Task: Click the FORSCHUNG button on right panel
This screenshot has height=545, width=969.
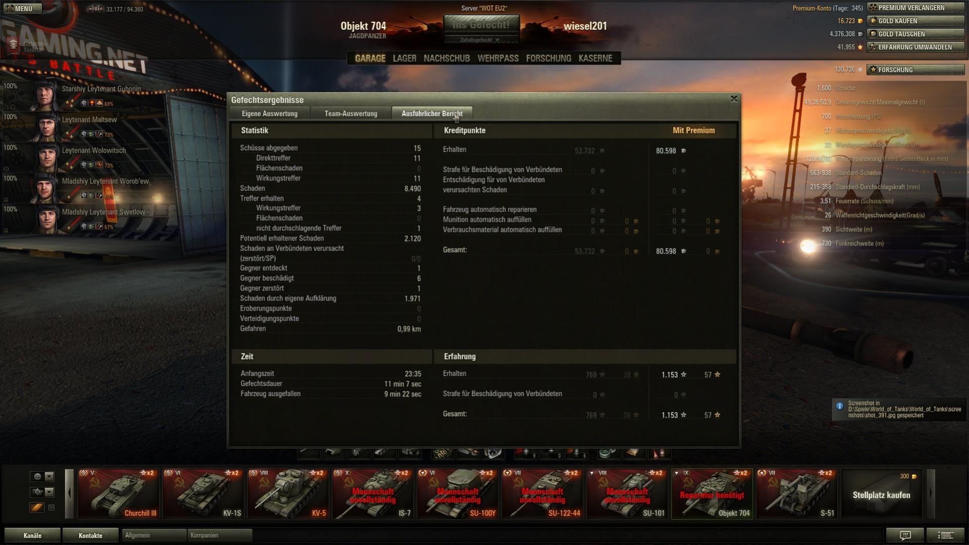Action: pos(915,70)
